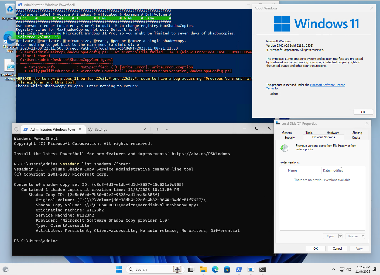Select Administrator: Windows PowerShell tab
Image resolution: width=380 pixels, height=275 pixels.
point(53,129)
